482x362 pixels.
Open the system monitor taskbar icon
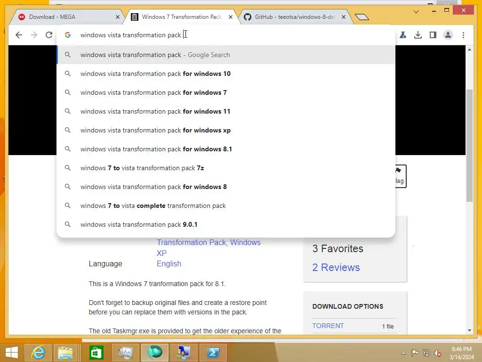pyautogui.click(x=125, y=353)
